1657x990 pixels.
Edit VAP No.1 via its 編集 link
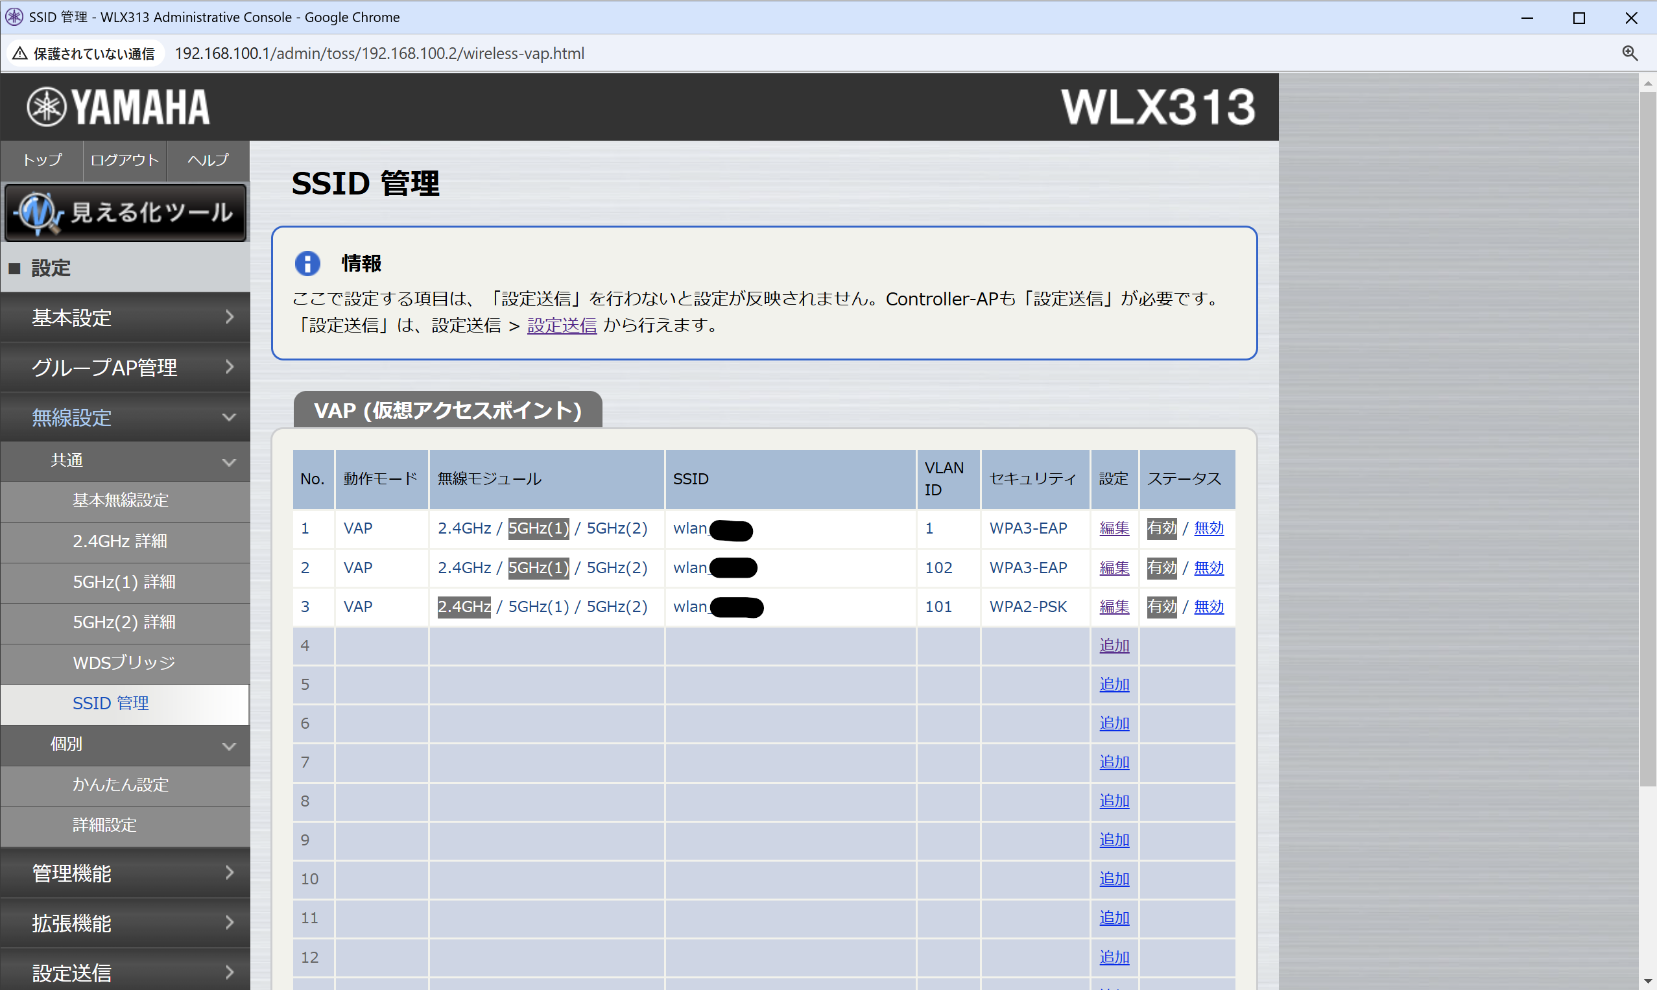(x=1113, y=528)
